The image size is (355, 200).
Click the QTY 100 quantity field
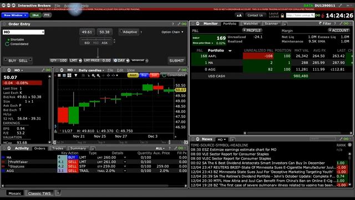[59, 61]
